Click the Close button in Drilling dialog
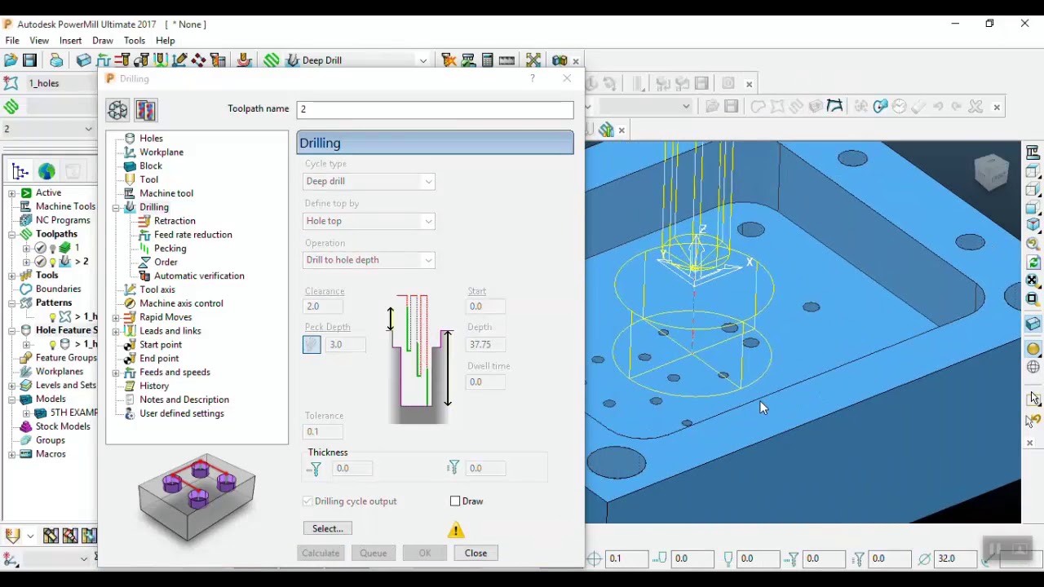 pos(476,553)
